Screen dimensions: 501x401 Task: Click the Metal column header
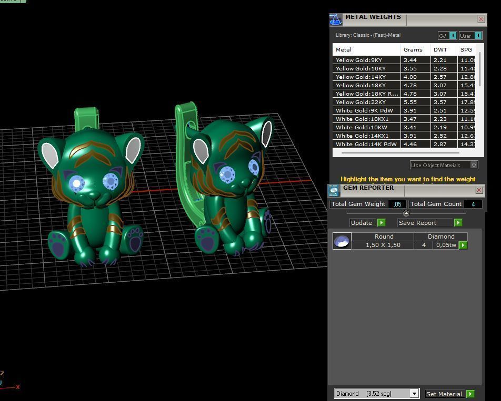click(x=366, y=49)
